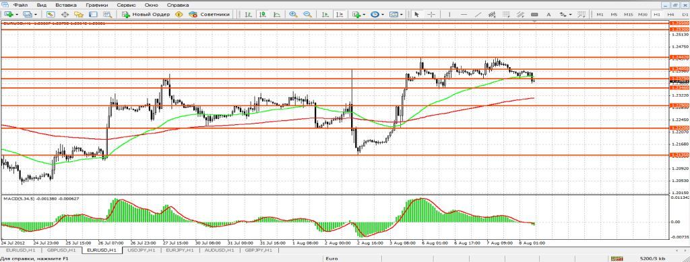This screenshot has width=690, height=262.
Task: Open the Market Watch panel icon
Action: pyautogui.click(x=51, y=14)
